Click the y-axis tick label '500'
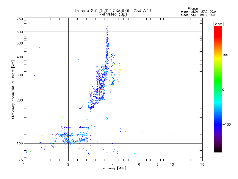The width and height of the screenshot is (238, 179). tap(20, 43)
